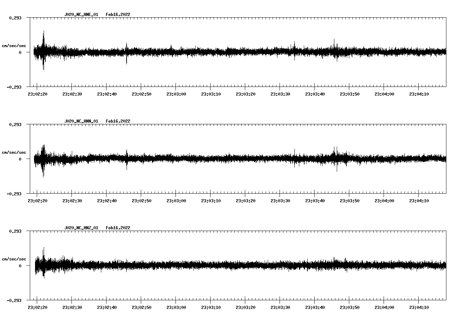Click the cm/sec/sec unit label on HNZ plot
Image resolution: width=471 pixels, height=320 pixels.
coord(14,259)
